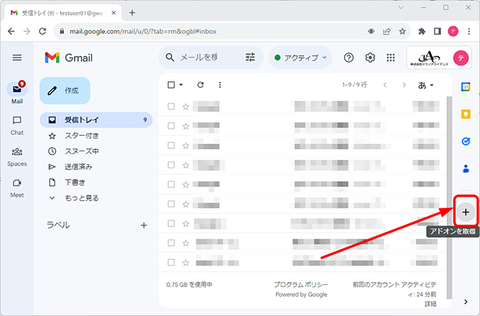Toggle the browser side panel icon
This screenshot has height=316, width=480.
(x=438, y=31)
